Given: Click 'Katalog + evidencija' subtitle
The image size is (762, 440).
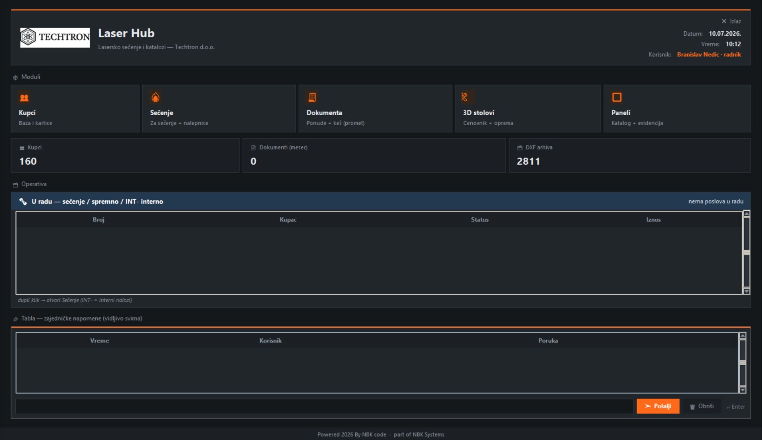Looking at the screenshot, I should 637,123.
